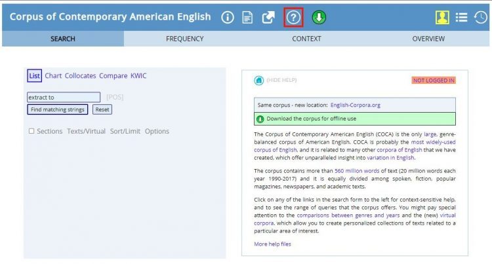Click Download the corpus for offline use
492x264 pixels.
click(x=354, y=119)
